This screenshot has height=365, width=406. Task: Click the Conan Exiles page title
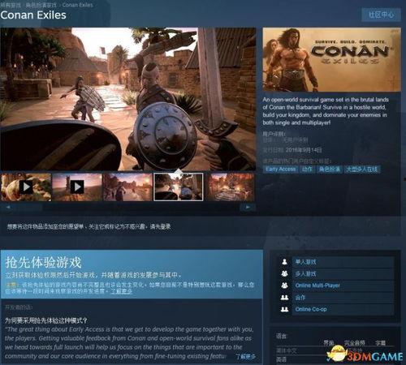tap(33, 15)
